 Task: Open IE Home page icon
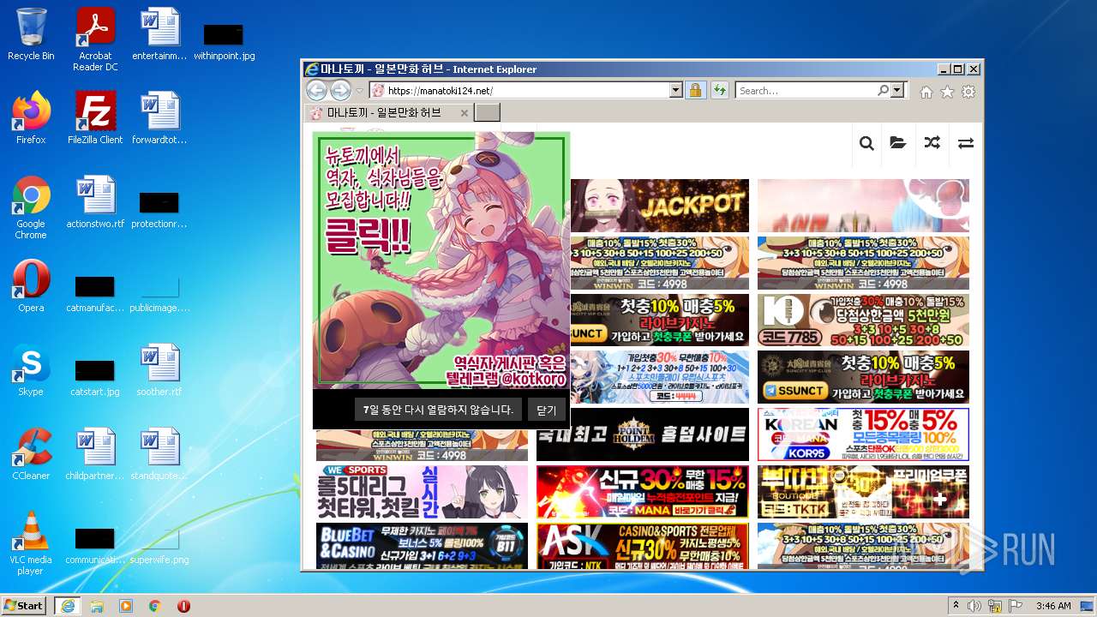click(926, 92)
